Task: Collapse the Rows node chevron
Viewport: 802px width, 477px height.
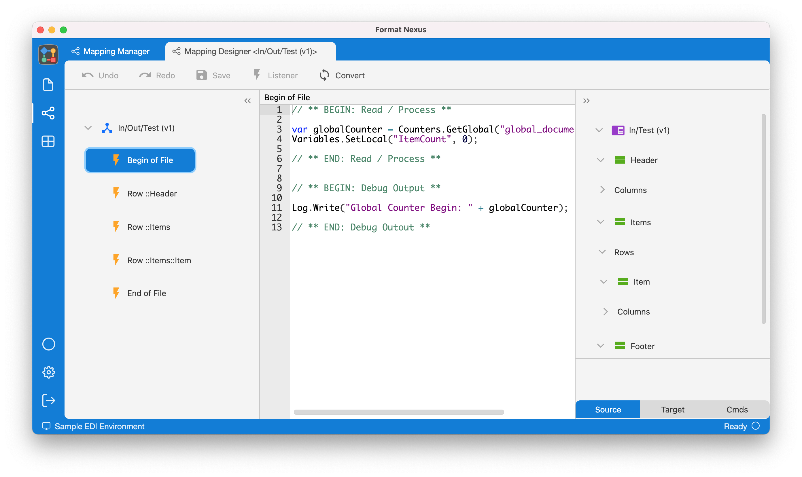Action: pyautogui.click(x=602, y=252)
